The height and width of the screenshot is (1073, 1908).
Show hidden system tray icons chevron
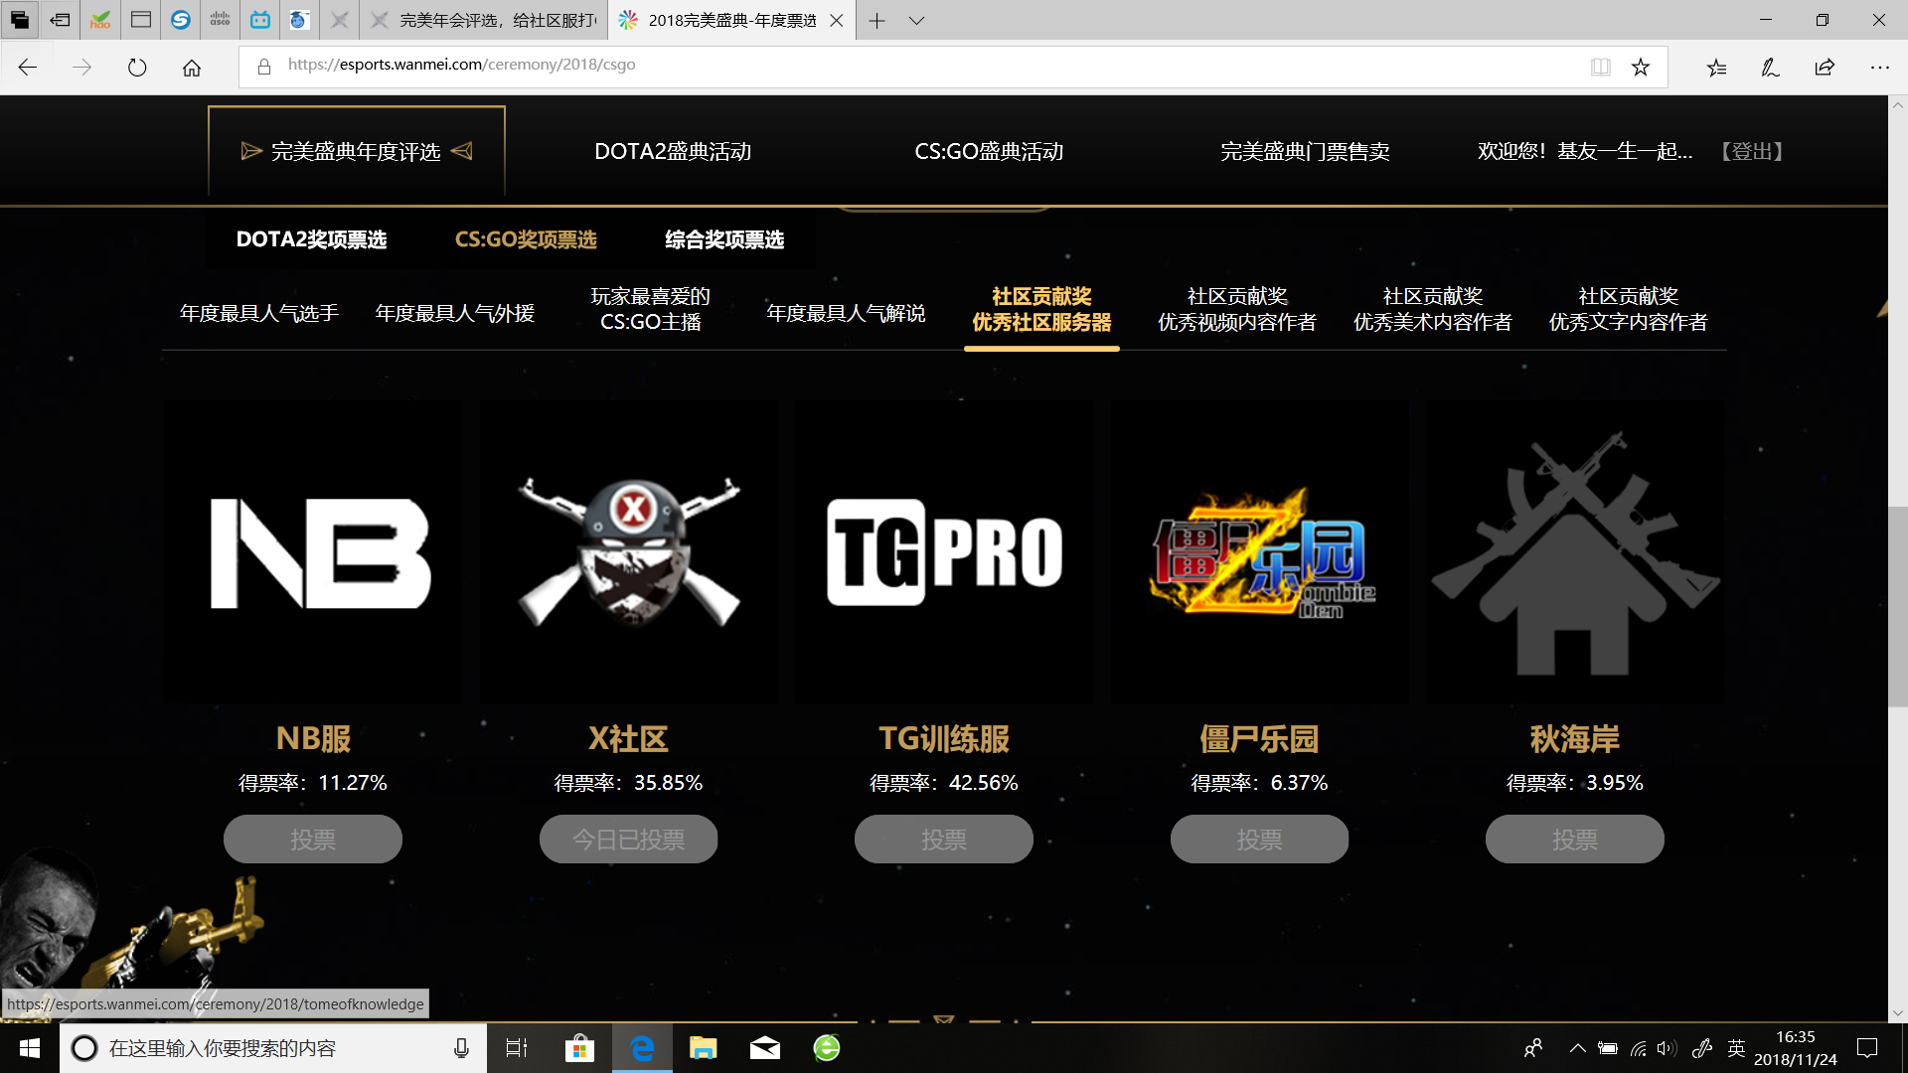tap(1577, 1048)
